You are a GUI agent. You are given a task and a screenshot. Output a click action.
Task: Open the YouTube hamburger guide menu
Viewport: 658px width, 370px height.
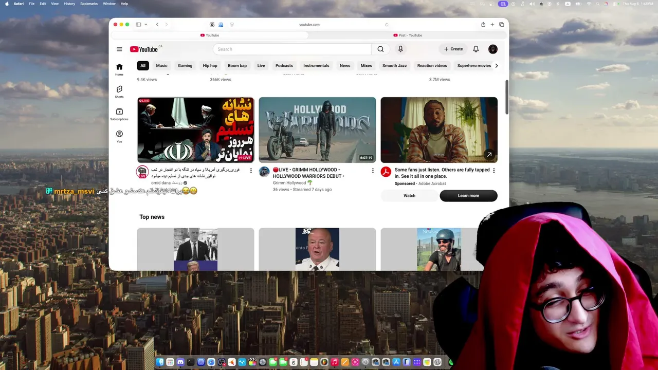tap(119, 49)
